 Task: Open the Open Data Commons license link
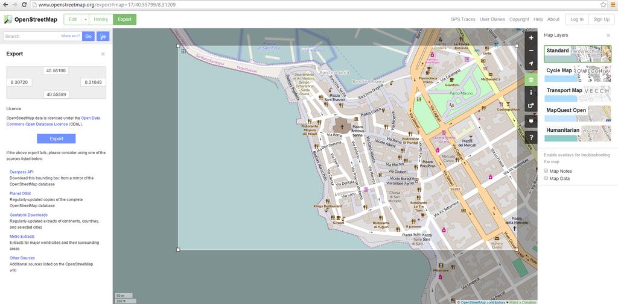[53, 121]
